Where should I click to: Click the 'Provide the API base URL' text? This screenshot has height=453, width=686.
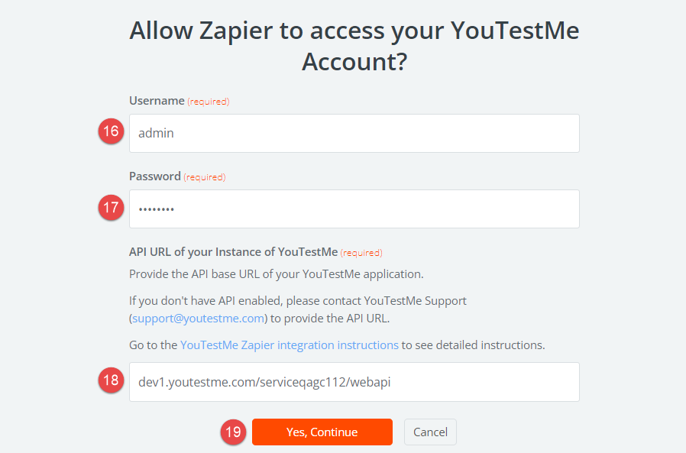276,273
